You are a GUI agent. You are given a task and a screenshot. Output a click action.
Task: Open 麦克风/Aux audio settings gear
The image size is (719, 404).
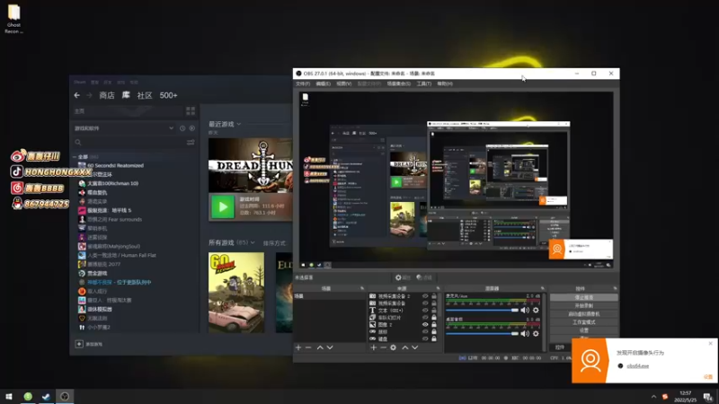click(536, 310)
